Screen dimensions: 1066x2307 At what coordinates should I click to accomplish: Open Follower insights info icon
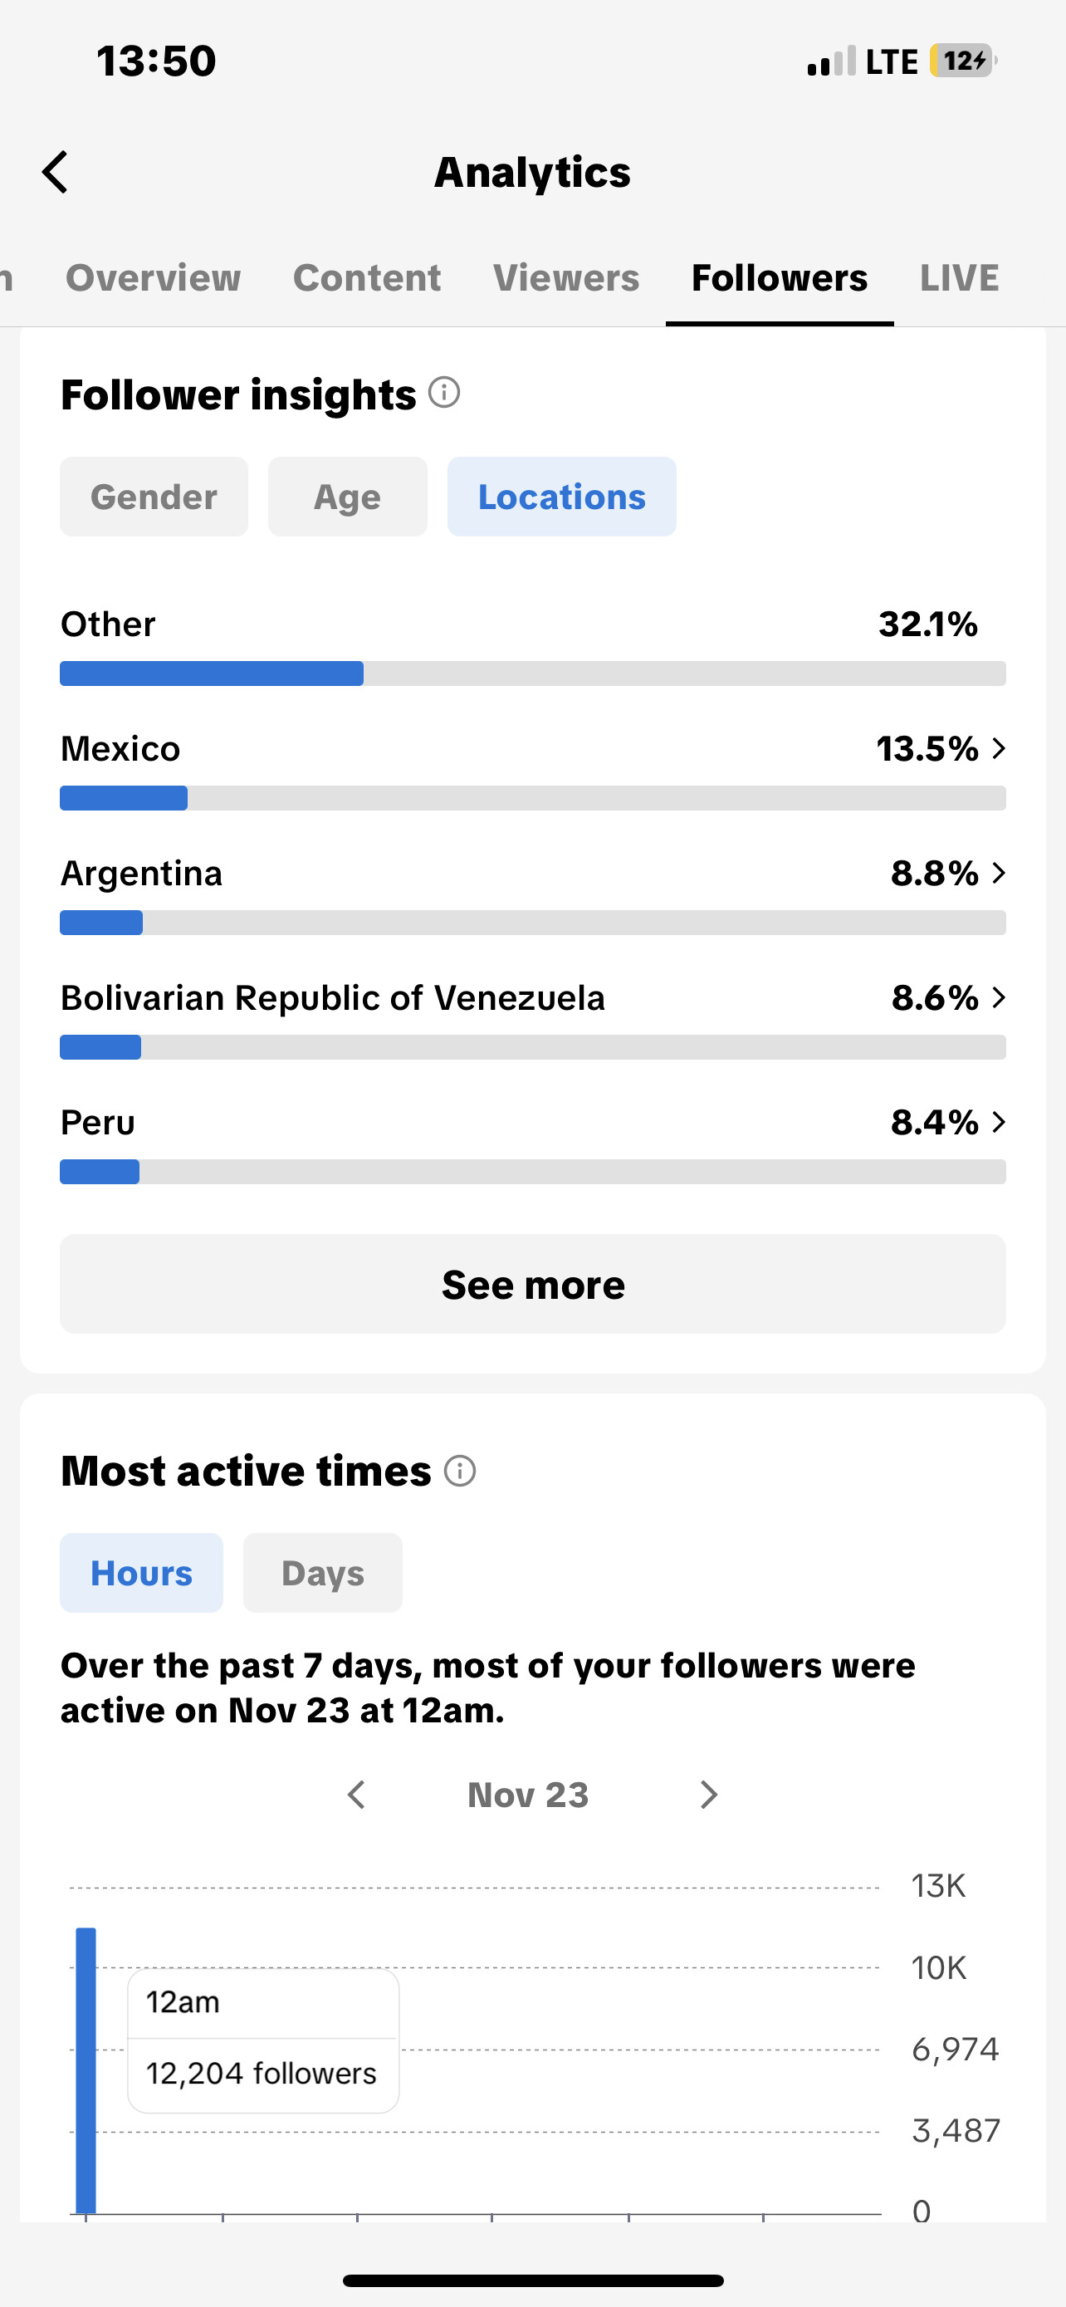pyautogui.click(x=444, y=392)
